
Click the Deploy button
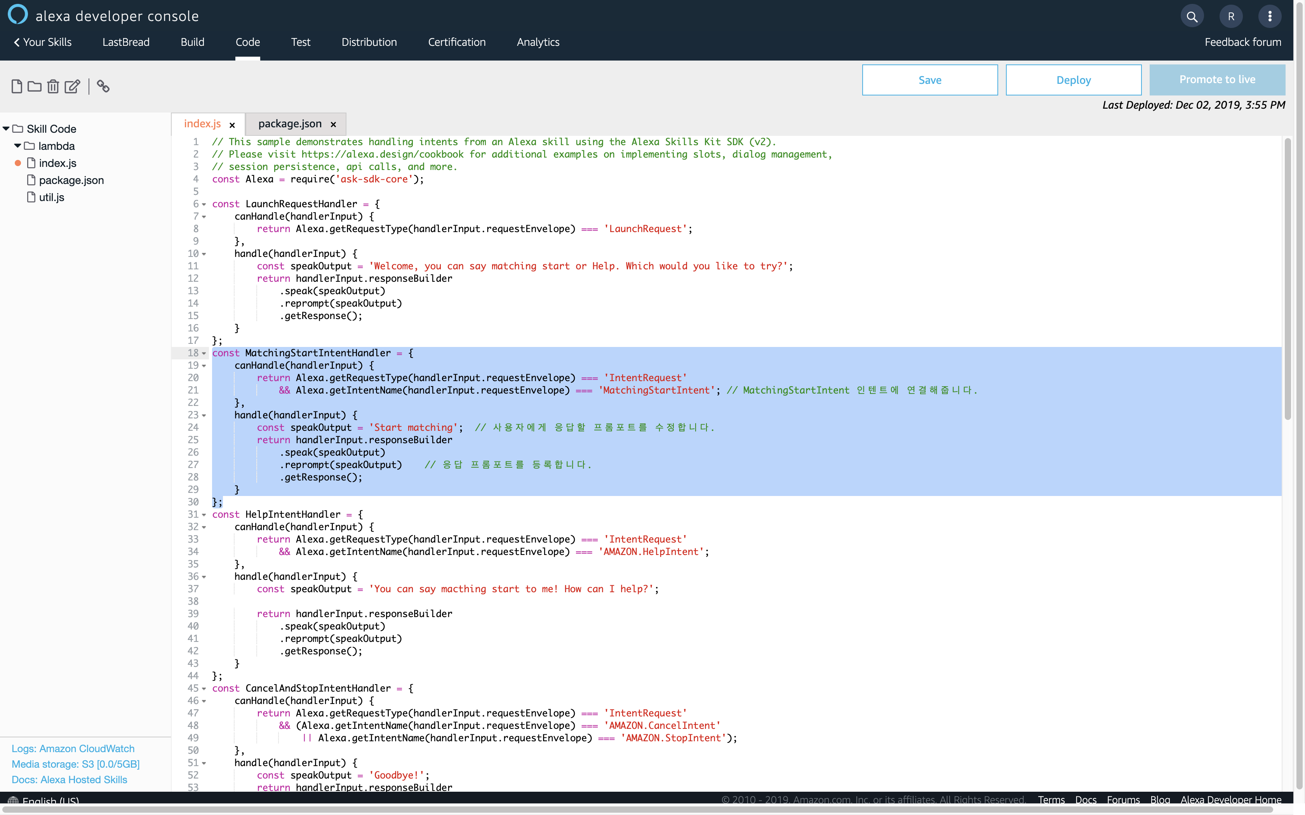pyautogui.click(x=1074, y=80)
